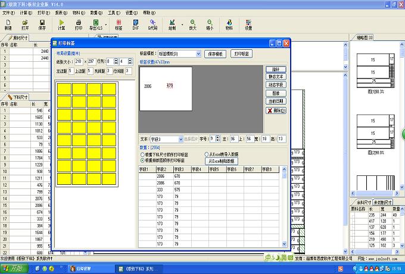Image resolution: width=405 pixels, height=274 pixels.
Task: Click the 保存 (Save) toolbar icon
Action: pyautogui.click(x=42, y=24)
